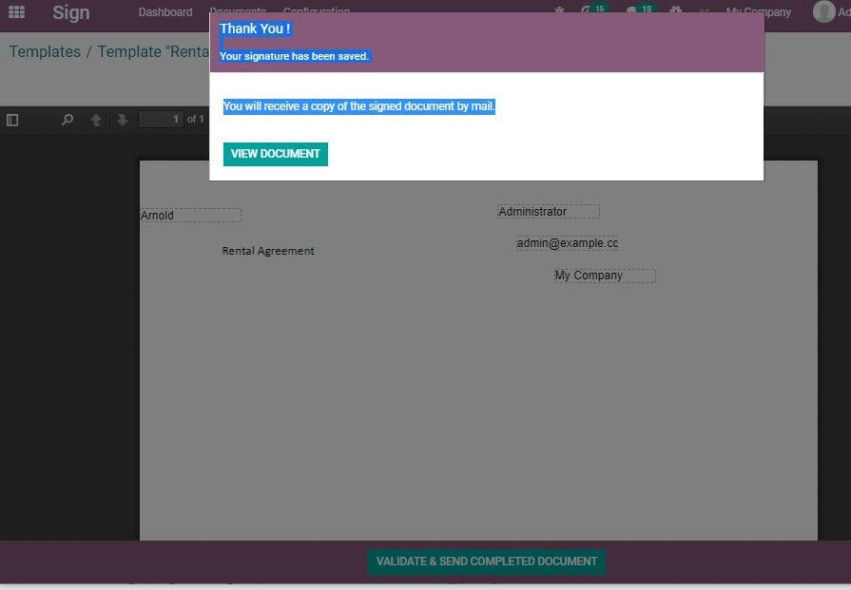Go to next PDF page
Viewport: 851px width, 590px height.
coord(122,120)
